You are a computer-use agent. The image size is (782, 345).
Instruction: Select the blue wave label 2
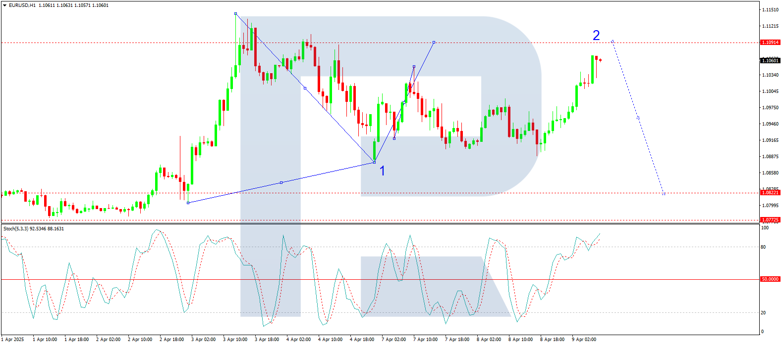click(x=596, y=35)
